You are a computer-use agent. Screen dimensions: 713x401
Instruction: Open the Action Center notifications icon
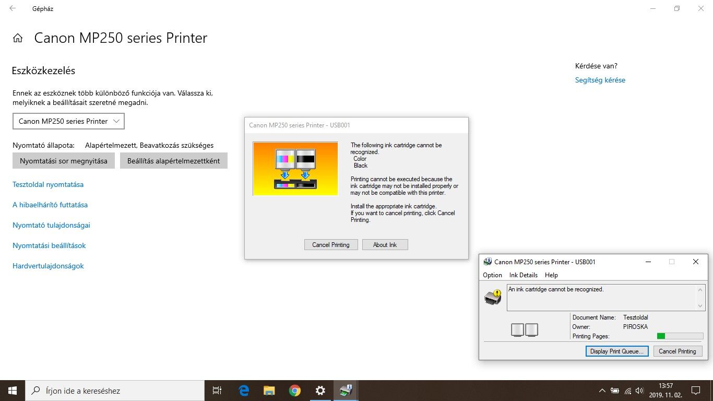pos(695,391)
